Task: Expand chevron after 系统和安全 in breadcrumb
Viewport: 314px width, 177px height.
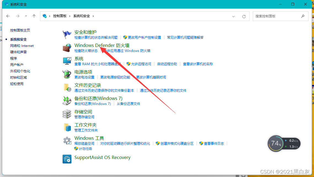Action: [93, 16]
